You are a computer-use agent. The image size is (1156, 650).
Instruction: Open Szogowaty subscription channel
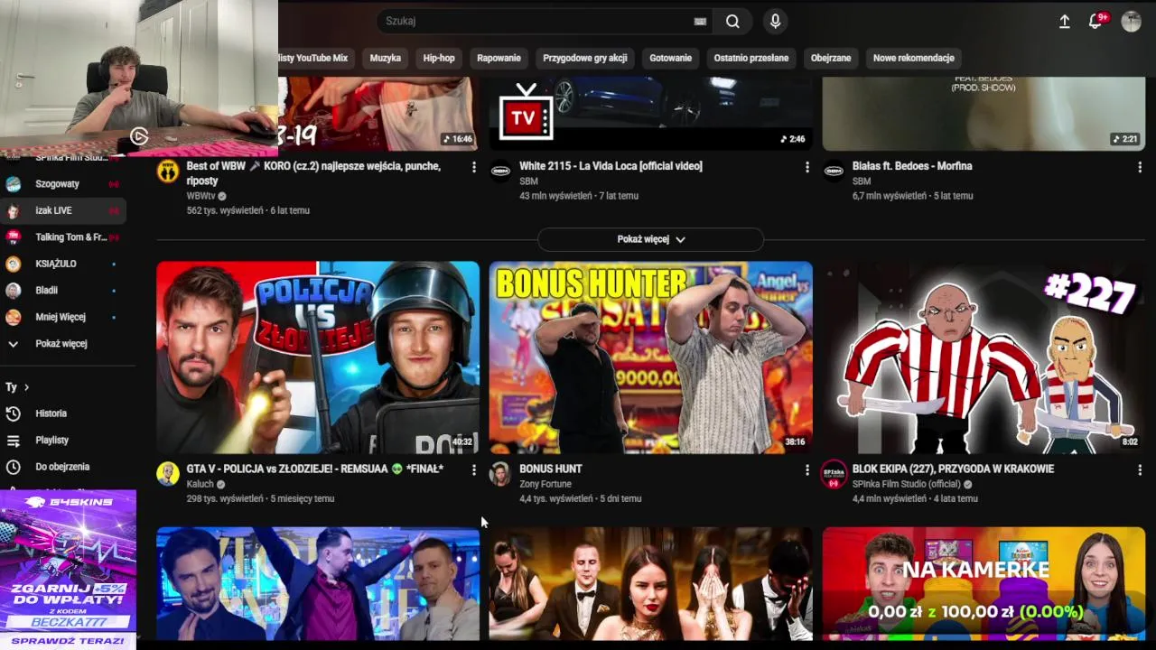click(x=63, y=184)
